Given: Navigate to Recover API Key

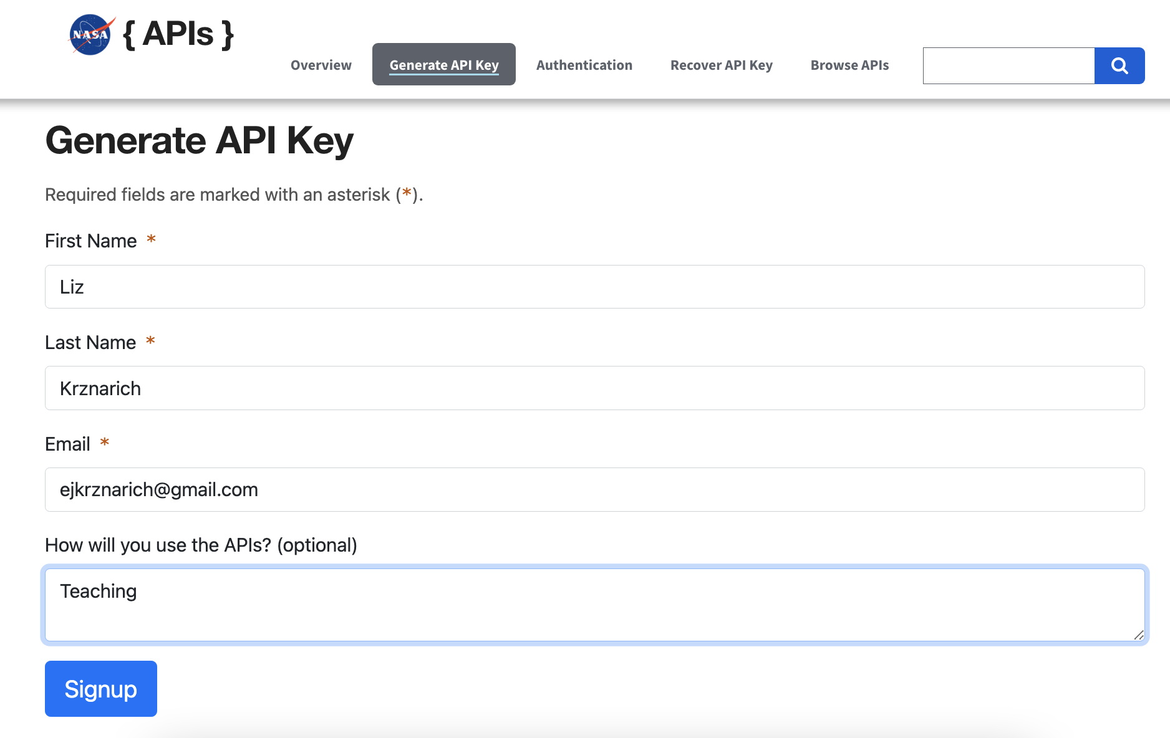Looking at the screenshot, I should point(721,65).
